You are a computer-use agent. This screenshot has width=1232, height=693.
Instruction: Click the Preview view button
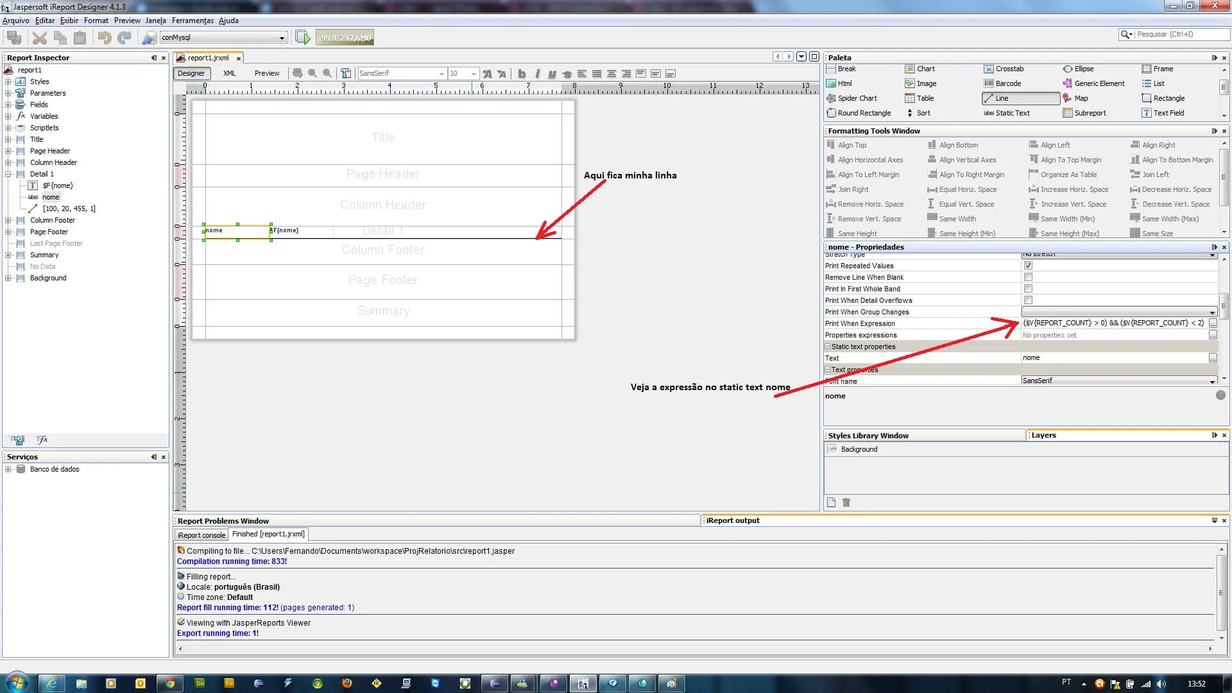[x=266, y=73]
